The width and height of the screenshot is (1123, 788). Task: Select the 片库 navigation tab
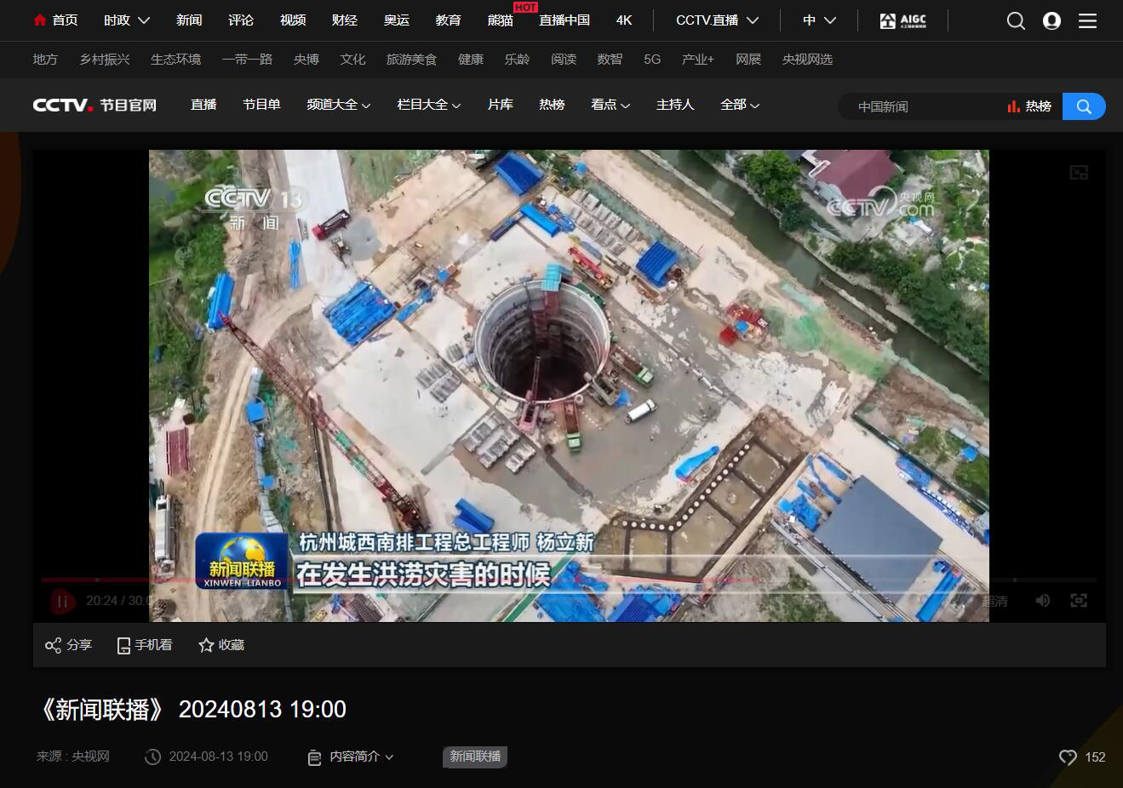pos(500,105)
